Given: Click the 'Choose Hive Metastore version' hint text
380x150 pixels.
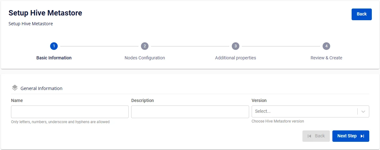Looking at the screenshot, I should (278, 121).
